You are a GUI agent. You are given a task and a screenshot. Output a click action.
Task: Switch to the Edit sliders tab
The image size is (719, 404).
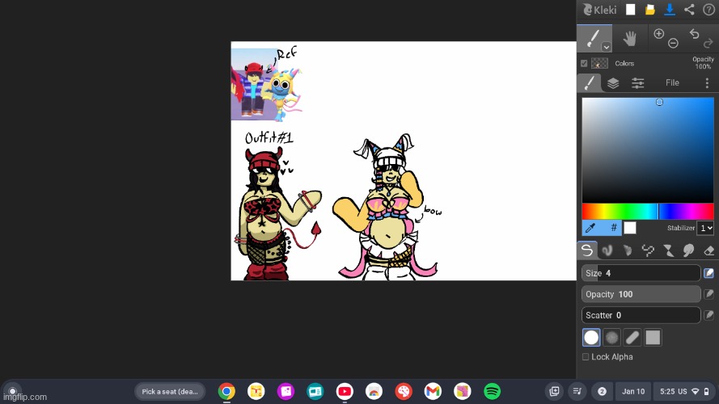pos(638,83)
